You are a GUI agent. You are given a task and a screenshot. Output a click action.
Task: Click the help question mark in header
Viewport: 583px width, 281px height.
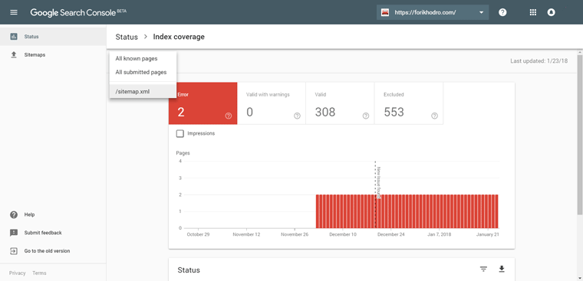tap(502, 12)
